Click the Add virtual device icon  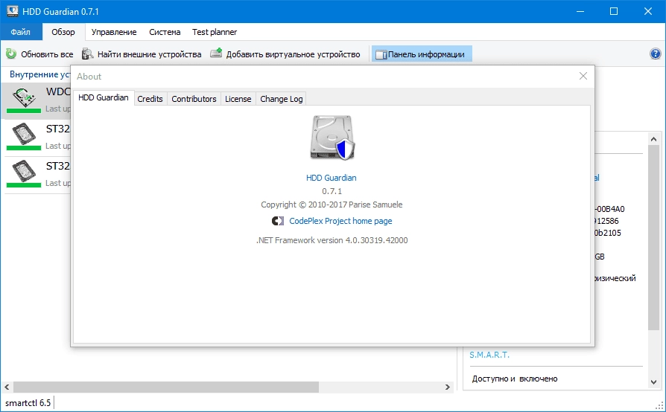click(216, 54)
